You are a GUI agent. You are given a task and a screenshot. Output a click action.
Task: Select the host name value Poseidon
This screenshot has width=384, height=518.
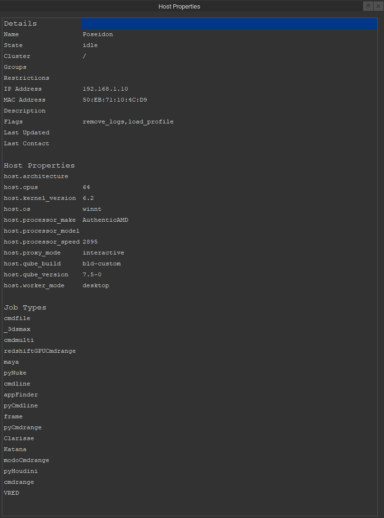pyautogui.click(x=98, y=35)
